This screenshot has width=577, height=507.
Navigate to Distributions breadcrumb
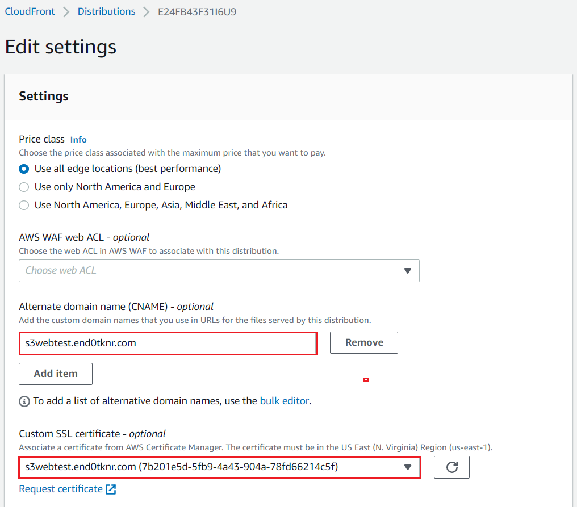coord(106,11)
